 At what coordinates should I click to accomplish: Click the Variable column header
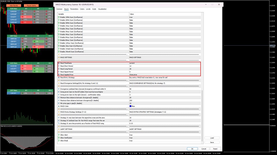pyautogui.click(x=93, y=14)
